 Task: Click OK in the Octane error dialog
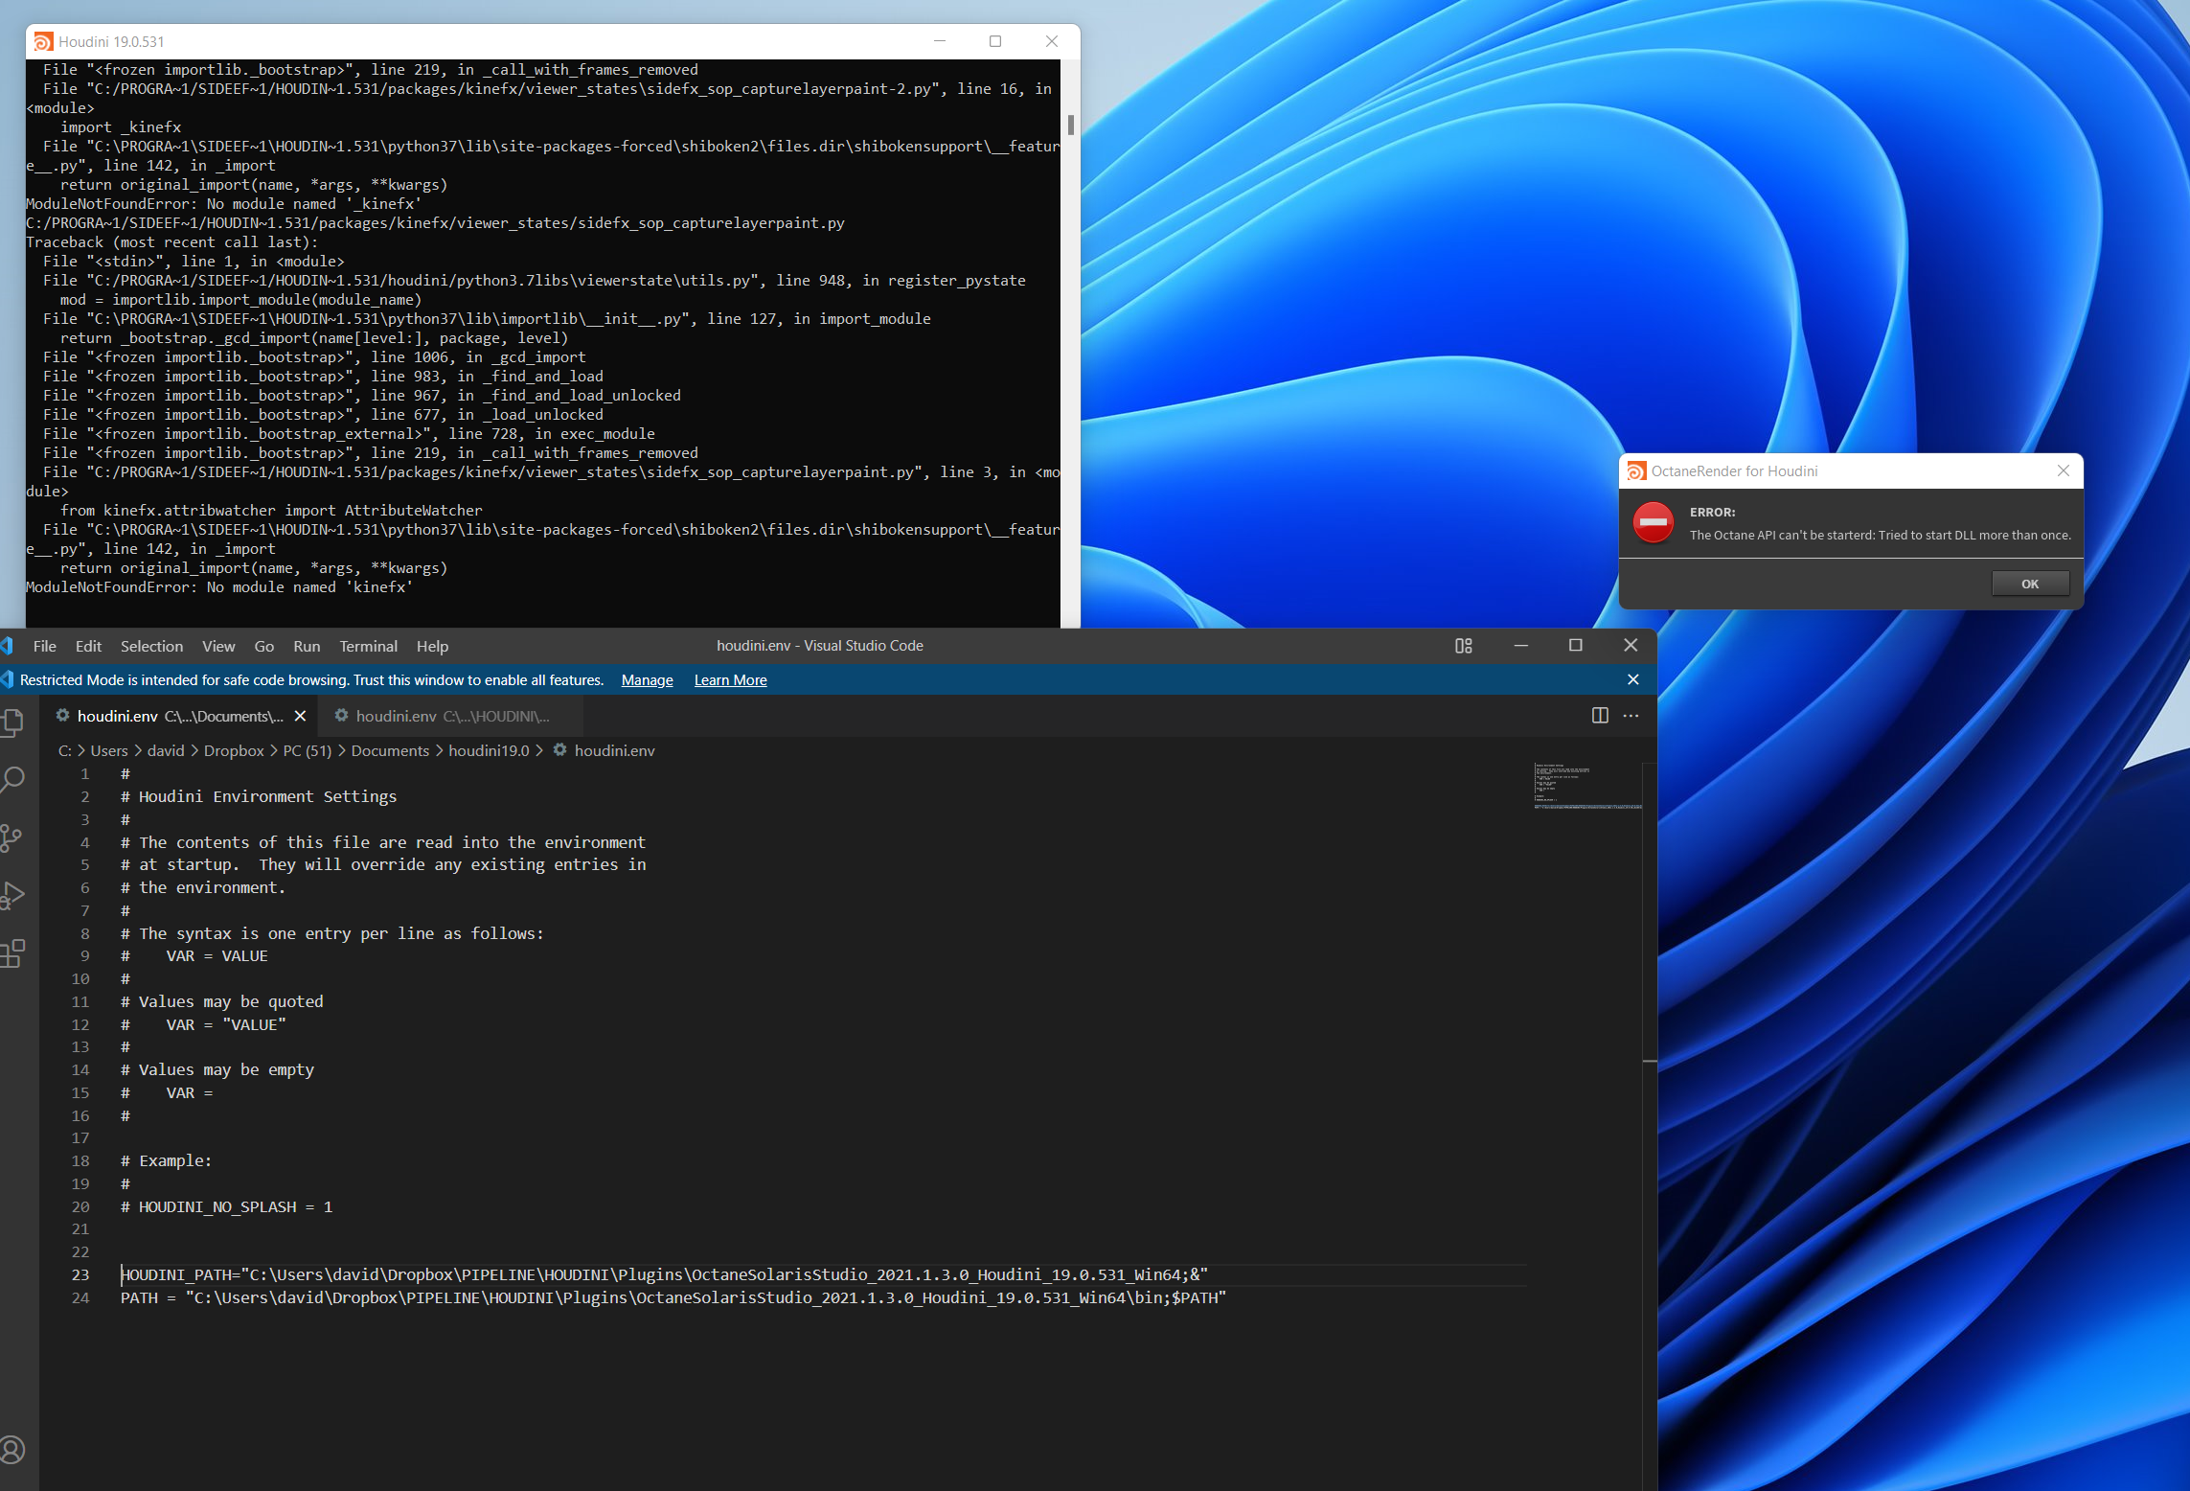tap(2029, 584)
